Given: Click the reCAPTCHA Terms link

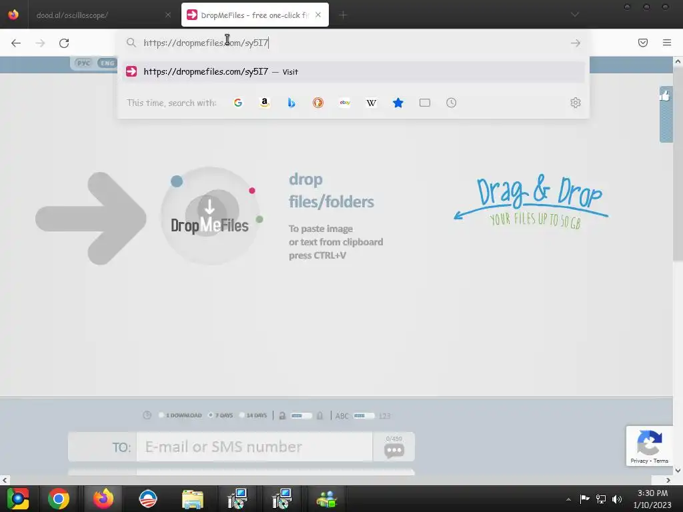Looking at the screenshot, I should (x=661, y=461).
